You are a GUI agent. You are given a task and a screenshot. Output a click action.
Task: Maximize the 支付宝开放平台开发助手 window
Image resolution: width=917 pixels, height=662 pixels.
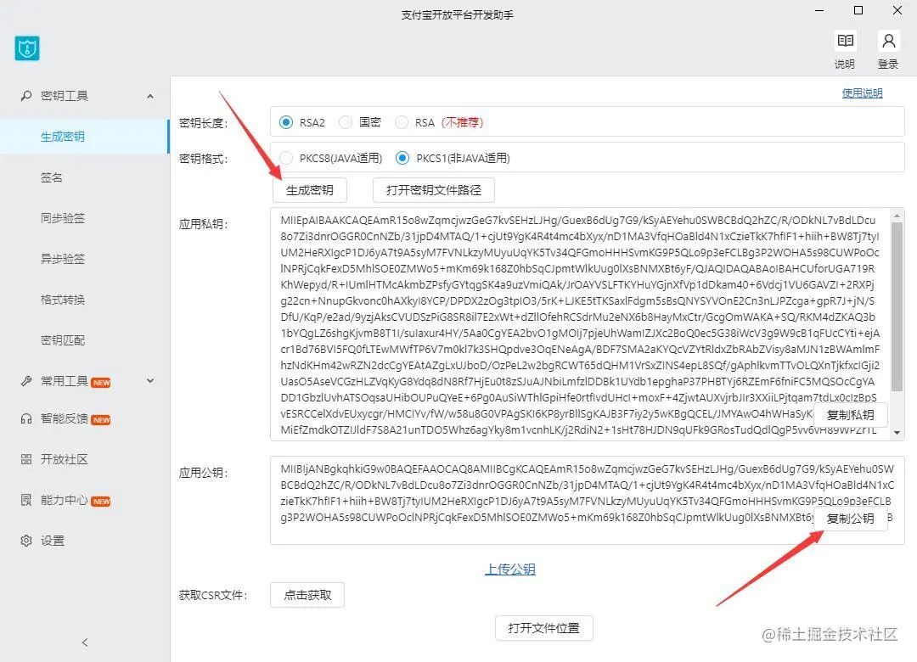(x=858, y=10)
